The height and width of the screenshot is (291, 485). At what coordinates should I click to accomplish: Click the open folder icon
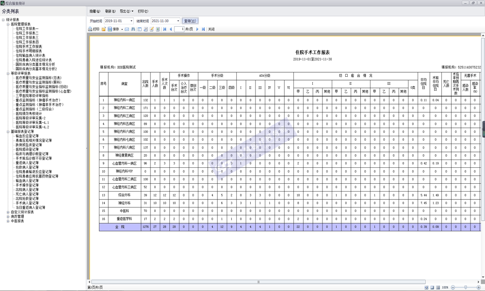pos(104,29)
